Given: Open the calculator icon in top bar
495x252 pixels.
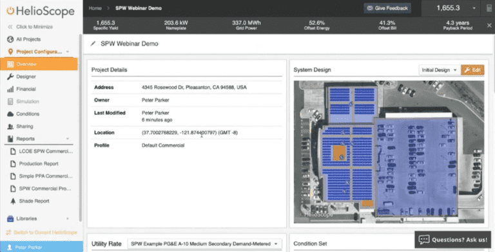Looking at the screenshot, I should [x=489, y=8].
